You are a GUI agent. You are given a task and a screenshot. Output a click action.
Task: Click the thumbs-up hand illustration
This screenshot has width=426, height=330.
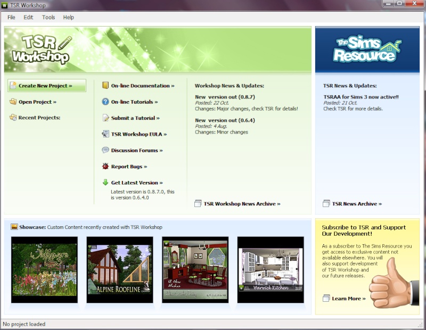coord(394,284)
